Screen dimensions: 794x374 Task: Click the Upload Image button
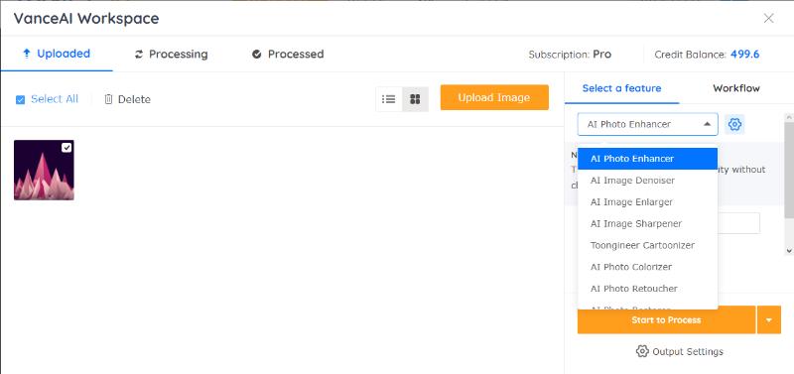pyautogui.click(x=494, y=97)
